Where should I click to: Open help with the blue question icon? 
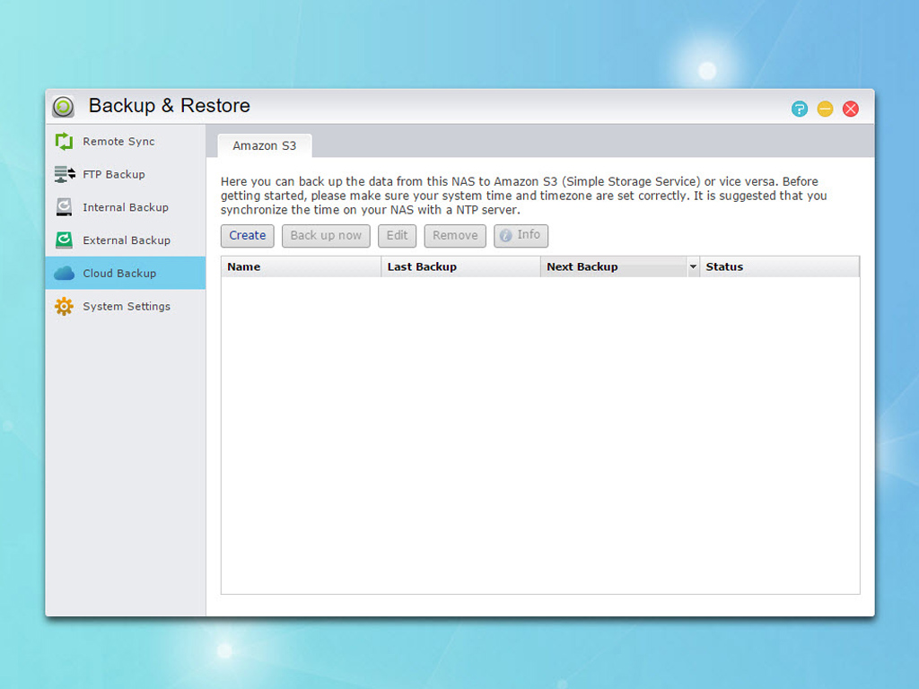click(800, 109)
